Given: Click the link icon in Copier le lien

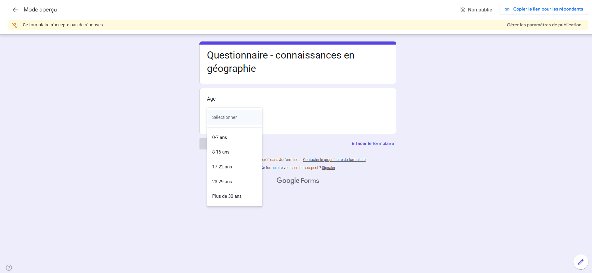Looking at the screenshot, I should (x=507, y=9).
